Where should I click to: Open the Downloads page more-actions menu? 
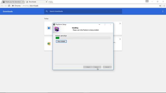tap(163, 11)
